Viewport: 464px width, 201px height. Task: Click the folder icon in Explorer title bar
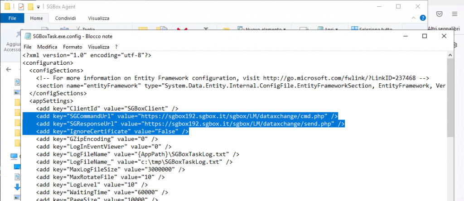(x=7, y=6)
